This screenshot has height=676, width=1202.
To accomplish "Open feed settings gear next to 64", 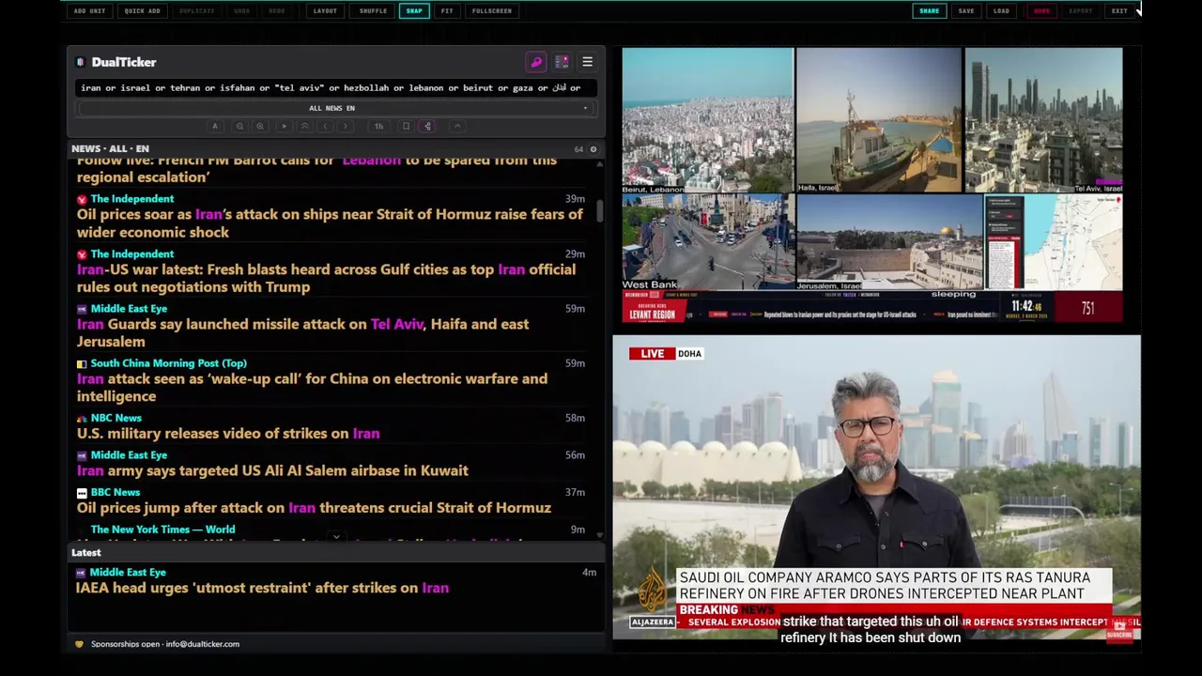I will click(x=593, y=149).
